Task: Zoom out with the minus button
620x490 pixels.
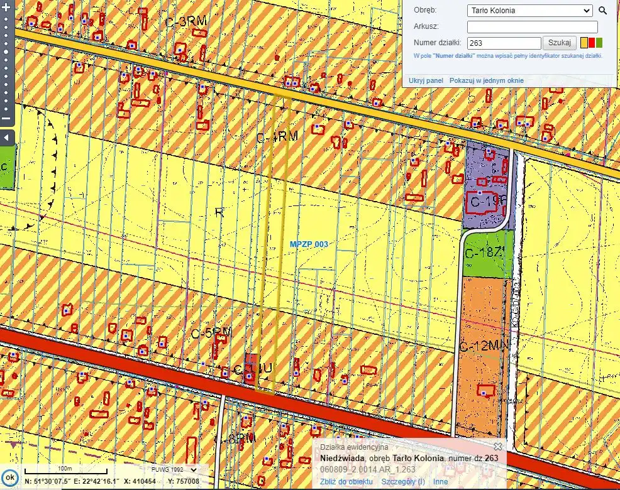Action: tap(6, 118)
